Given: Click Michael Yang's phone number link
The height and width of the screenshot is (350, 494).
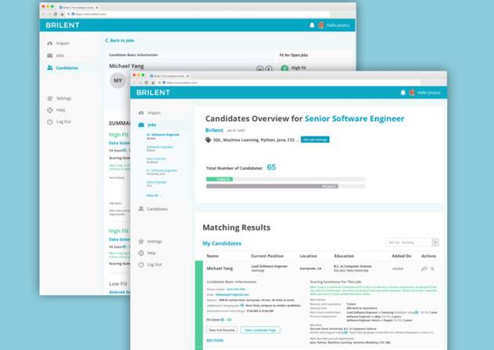Looking at the screenshot, I should point(236,289).
